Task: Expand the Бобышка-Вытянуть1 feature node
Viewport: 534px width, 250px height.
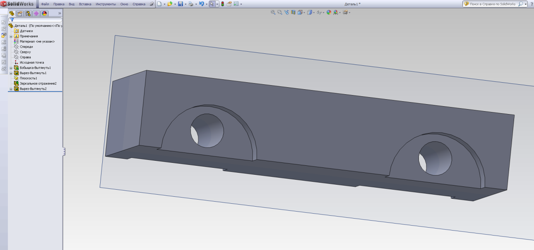Action: (11, 68)
